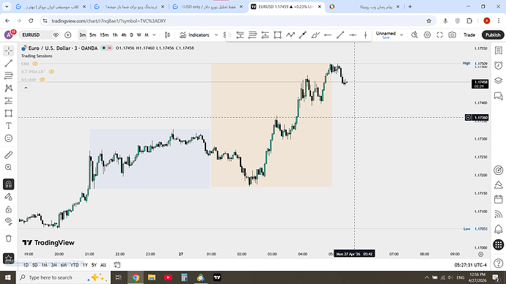Open File Explorer from the taskbar
This screenshot has height=284, width=506.
(x=152, y=277)
